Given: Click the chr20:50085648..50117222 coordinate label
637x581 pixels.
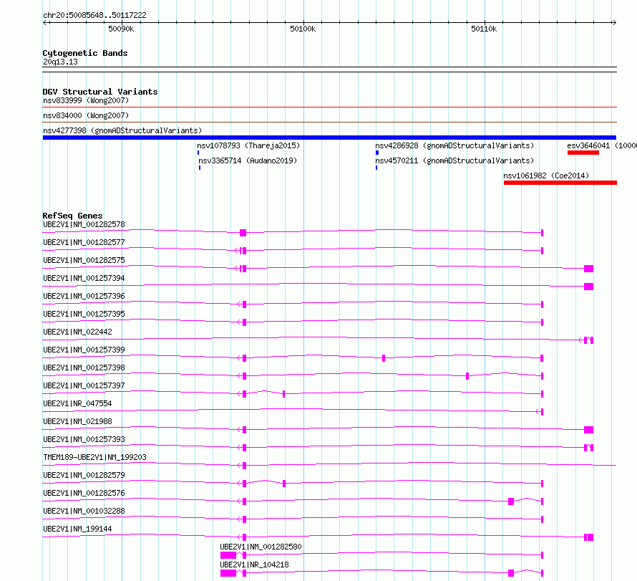Looking at the screenshot, I should [x=94, y=15].
